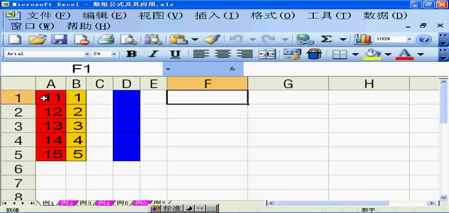This screenshot has width=449, height=213.
Task: Click the AutoSum sigma icon
Action: click(326, 39)
